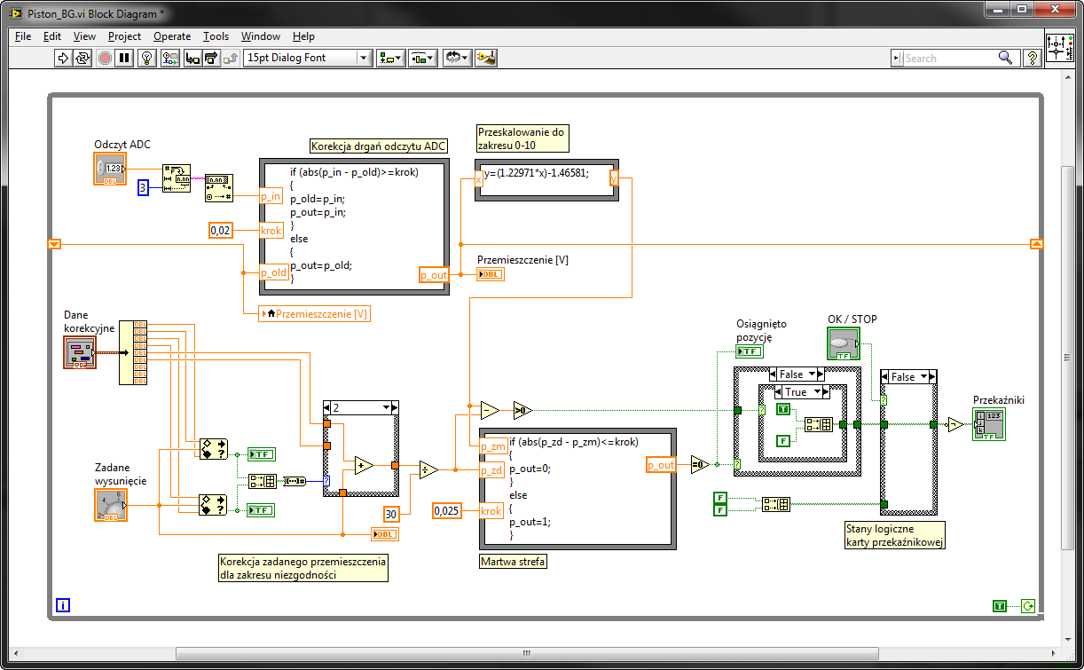Click the Step Over button

point(211,58)
